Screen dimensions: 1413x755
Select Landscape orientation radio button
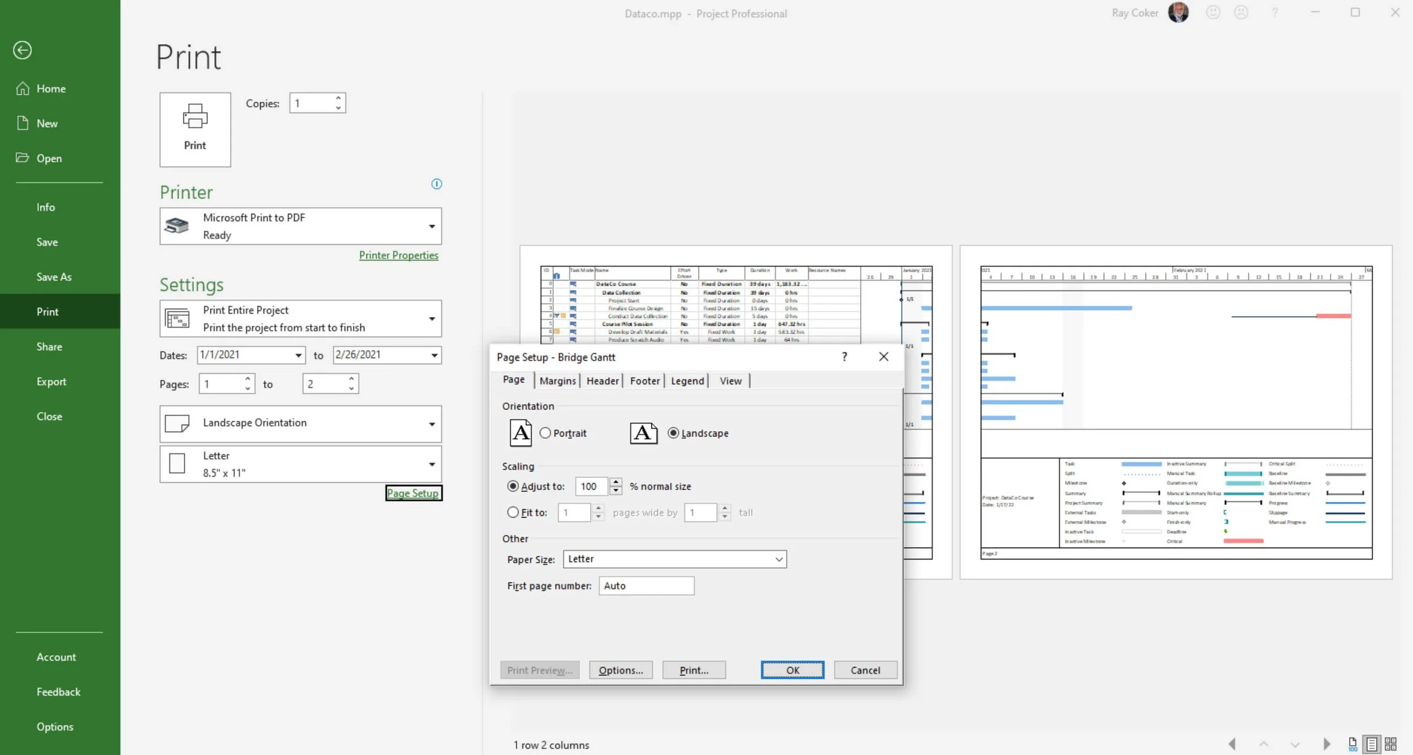673,433
